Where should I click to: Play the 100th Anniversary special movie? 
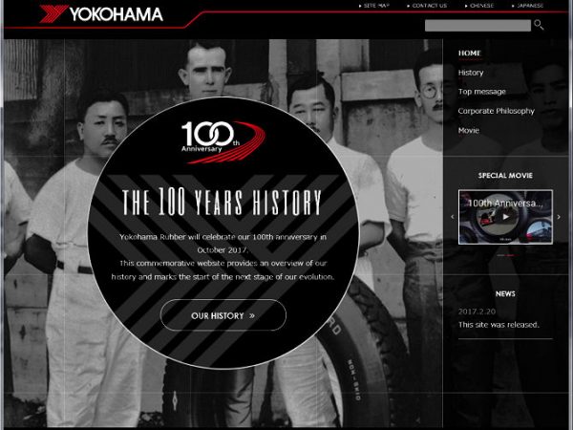[505, 217]
